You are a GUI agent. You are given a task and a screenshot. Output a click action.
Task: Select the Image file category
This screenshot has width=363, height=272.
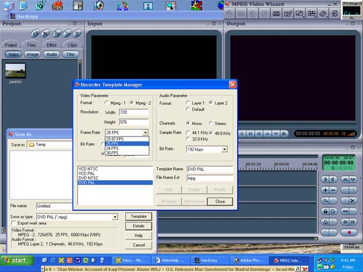[x=33, y=54]
